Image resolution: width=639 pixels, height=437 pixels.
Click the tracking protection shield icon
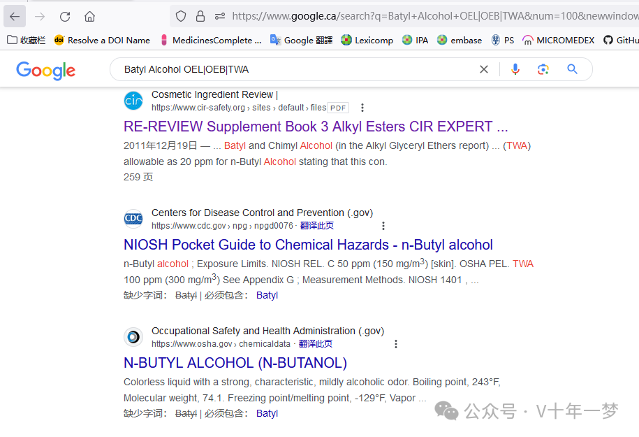tap(180, 15)
